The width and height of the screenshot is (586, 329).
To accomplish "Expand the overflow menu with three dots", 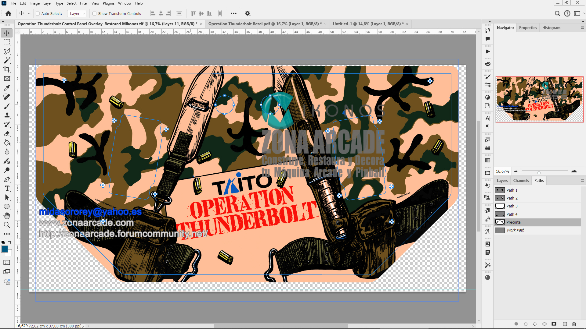I will pyautogui.click(x=234, y=13).
